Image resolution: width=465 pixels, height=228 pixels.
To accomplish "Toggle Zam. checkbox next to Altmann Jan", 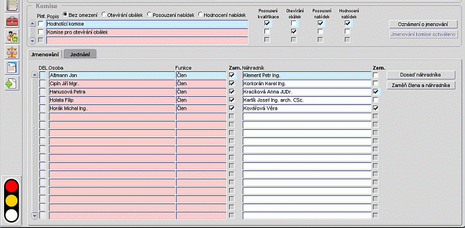I will 231,75.
